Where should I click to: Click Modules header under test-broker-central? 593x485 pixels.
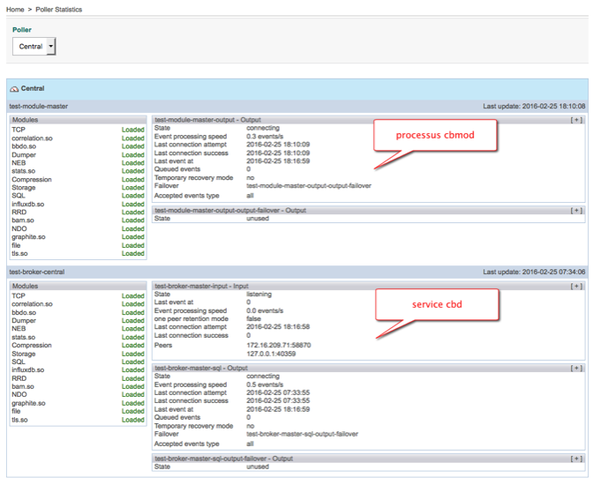(25, 286)
